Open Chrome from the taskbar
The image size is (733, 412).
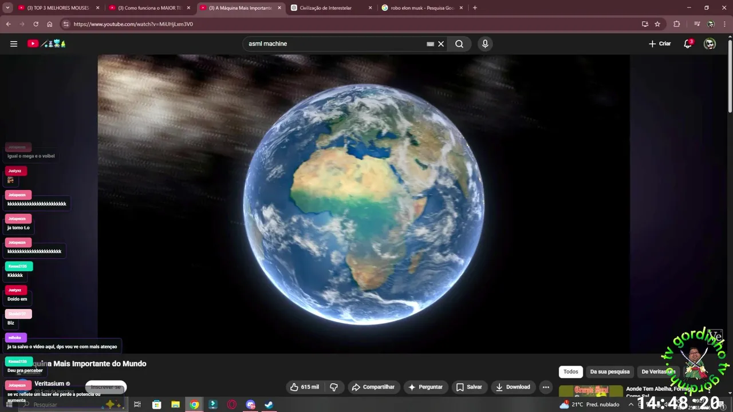point(195,405)
